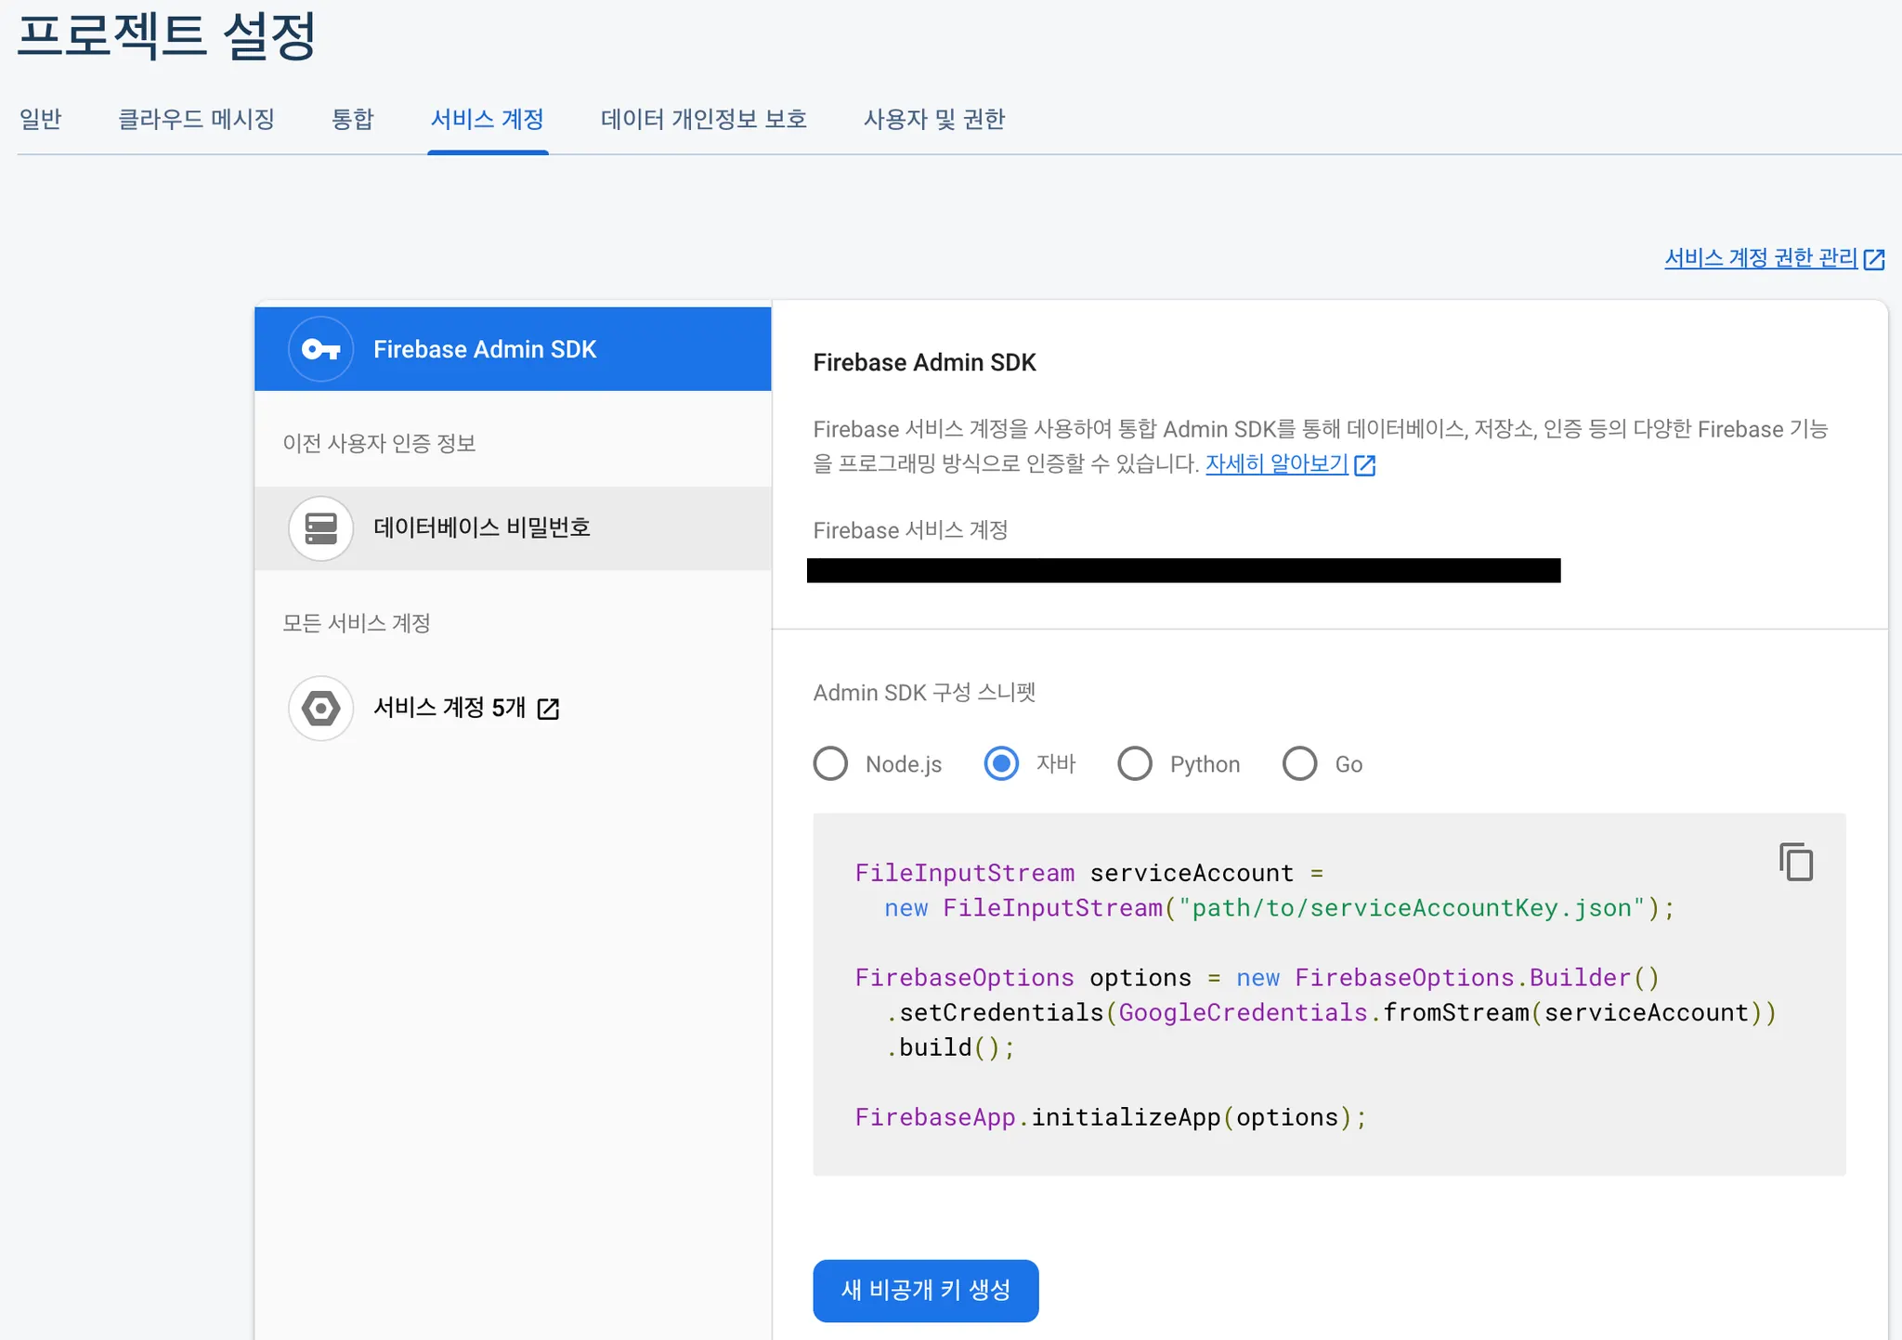Select the Node.js radio button
Image resolution: width=1902 pixels, height=1340 pixels.
point(830,763)
